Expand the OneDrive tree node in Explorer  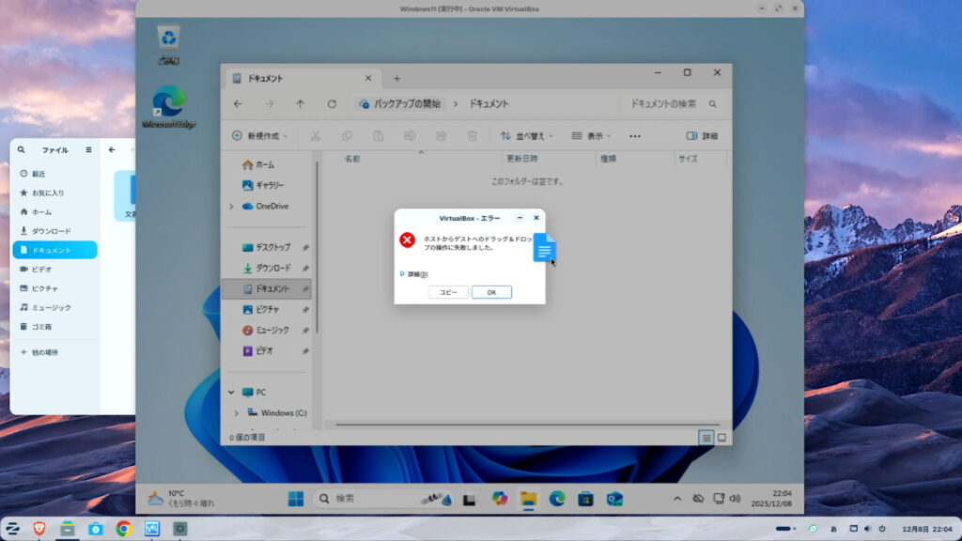pyautogui.click(x=231, y=206)
